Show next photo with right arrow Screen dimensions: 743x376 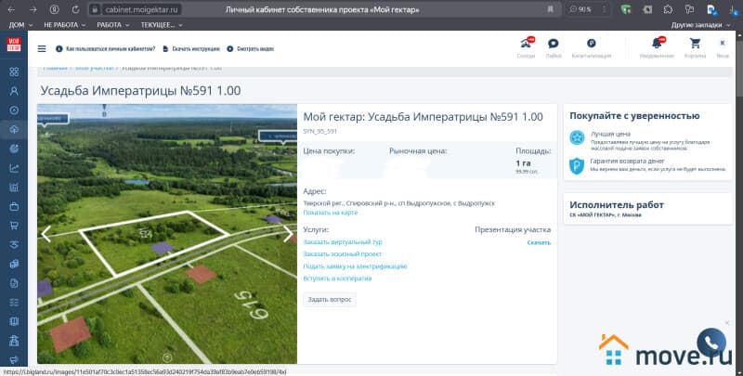(288, 234)
